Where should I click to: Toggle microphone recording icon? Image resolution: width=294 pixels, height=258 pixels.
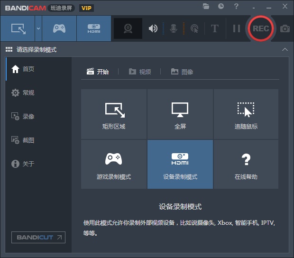pos(174,28)
